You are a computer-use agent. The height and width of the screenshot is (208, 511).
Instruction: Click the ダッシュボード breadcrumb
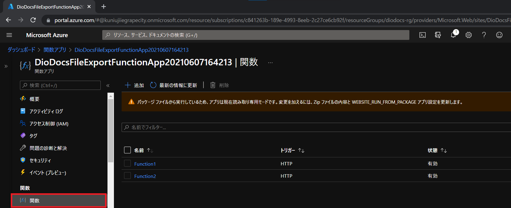[21, 50]
